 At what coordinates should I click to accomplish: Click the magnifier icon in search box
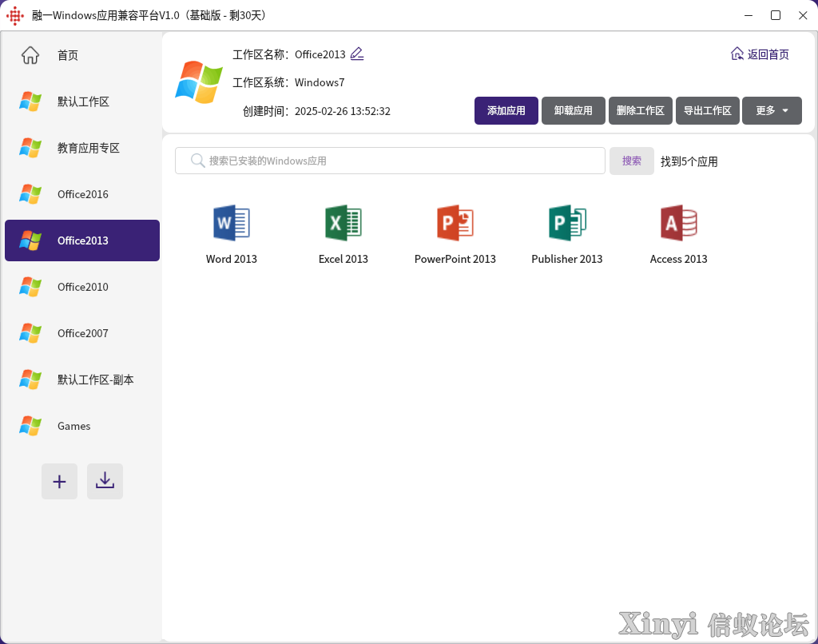tap(197, 161)
